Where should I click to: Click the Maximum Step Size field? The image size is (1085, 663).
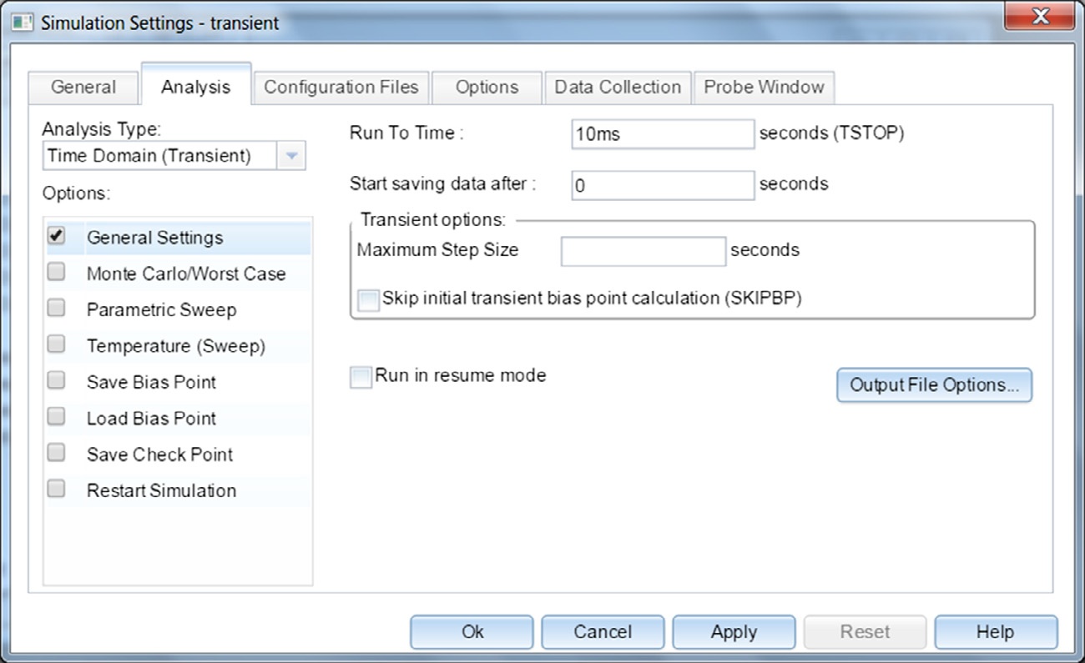(643, 251)
